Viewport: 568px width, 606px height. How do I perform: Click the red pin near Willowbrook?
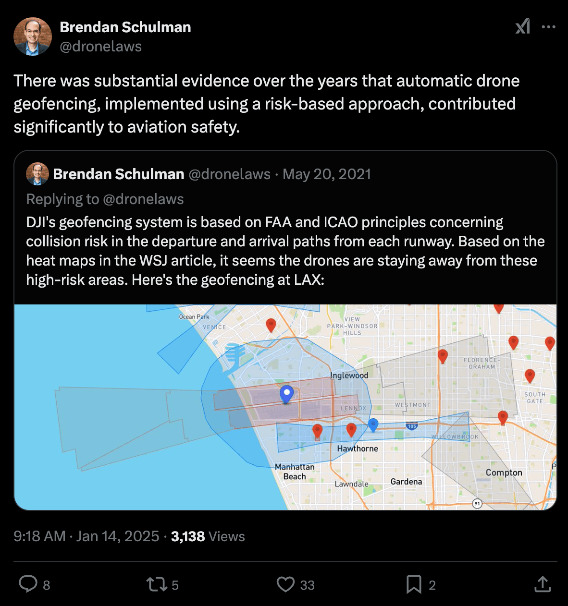(x=503, y=417)
